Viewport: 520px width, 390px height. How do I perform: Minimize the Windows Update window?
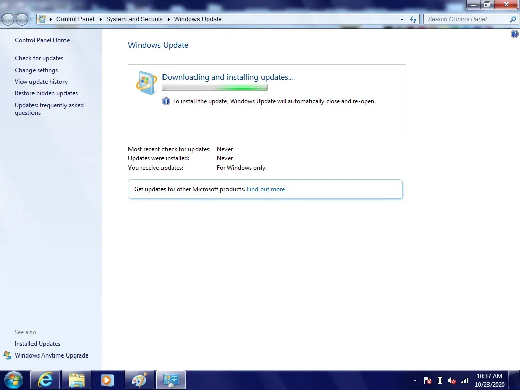[474, 4]
